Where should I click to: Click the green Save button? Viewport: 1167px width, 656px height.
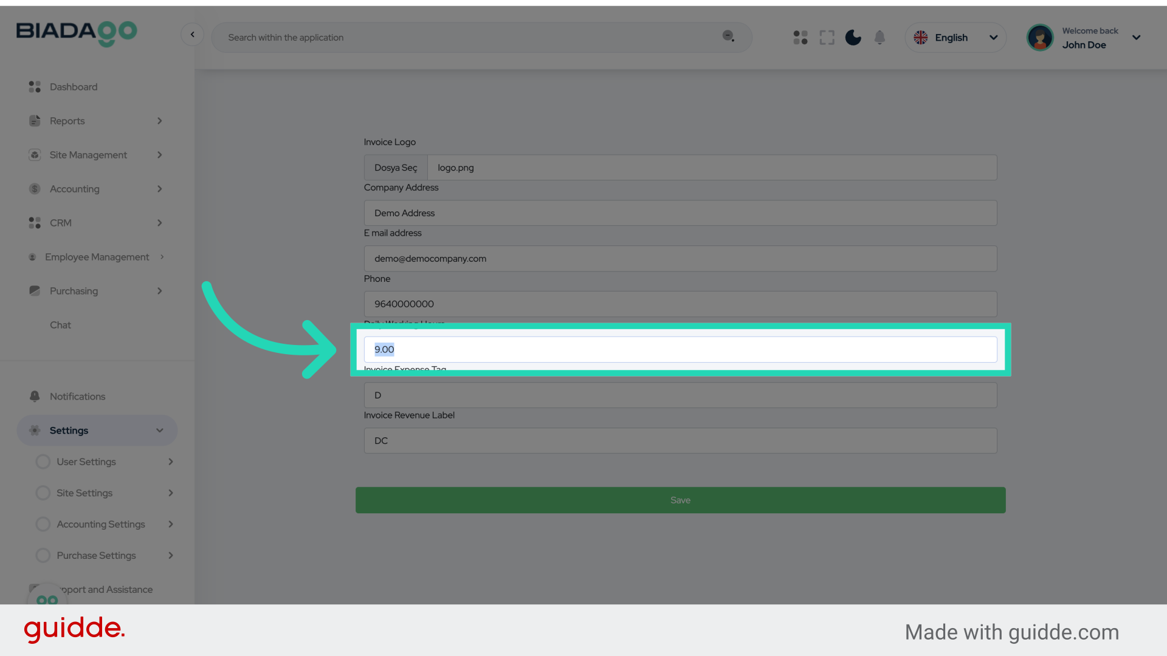point(680,500)
